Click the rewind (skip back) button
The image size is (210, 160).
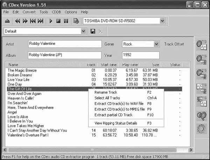17,21
